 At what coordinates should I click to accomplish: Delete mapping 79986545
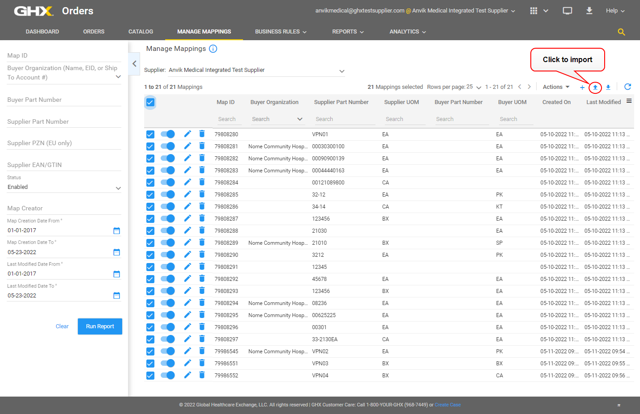pos(202,351)
